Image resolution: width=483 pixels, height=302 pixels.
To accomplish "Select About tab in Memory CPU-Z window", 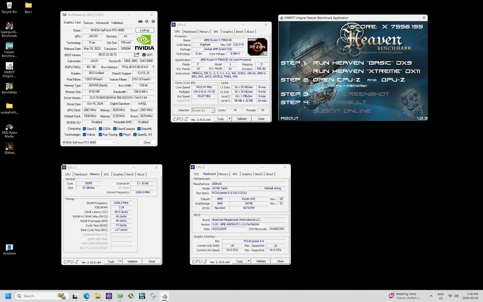I will point(141,174).
